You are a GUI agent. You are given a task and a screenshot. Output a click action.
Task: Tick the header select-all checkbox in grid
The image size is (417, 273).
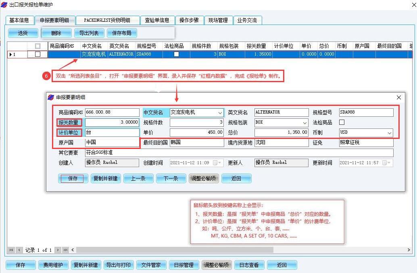point(38,46)
